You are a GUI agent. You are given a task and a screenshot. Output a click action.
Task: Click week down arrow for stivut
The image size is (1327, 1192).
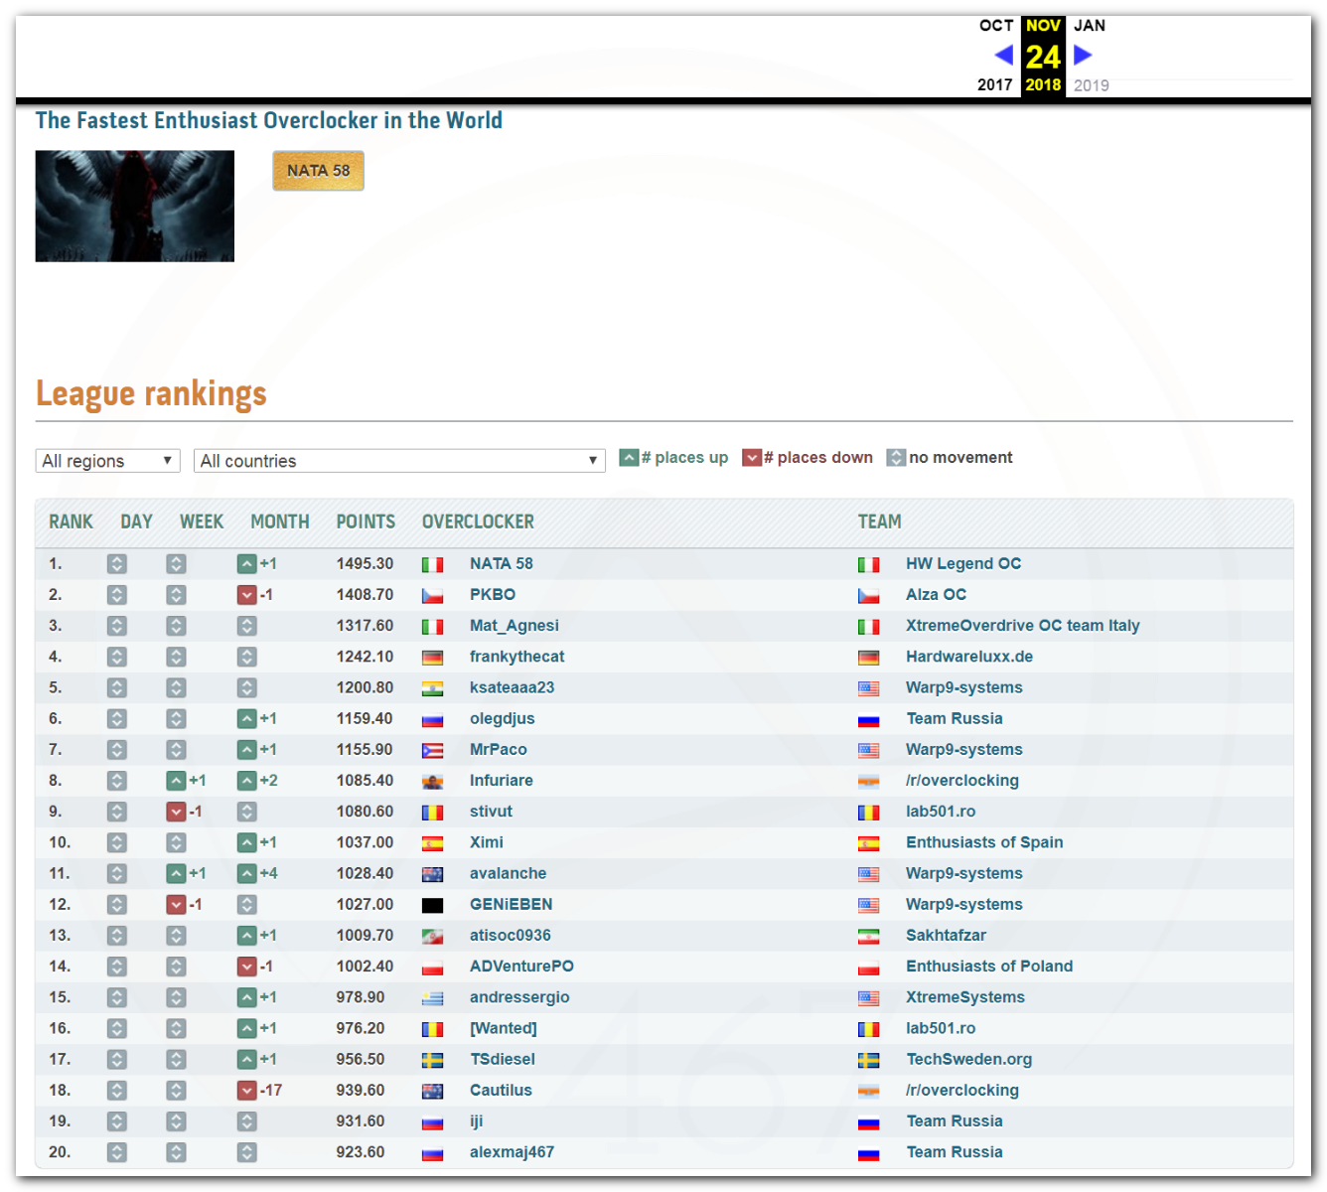176,812
